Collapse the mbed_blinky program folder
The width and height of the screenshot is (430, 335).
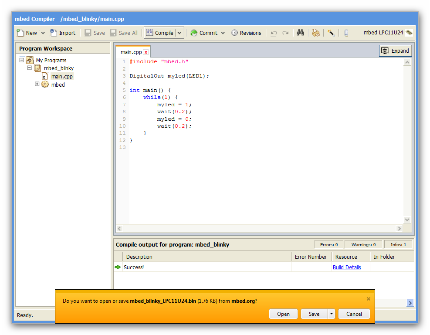tap(30, 68)
